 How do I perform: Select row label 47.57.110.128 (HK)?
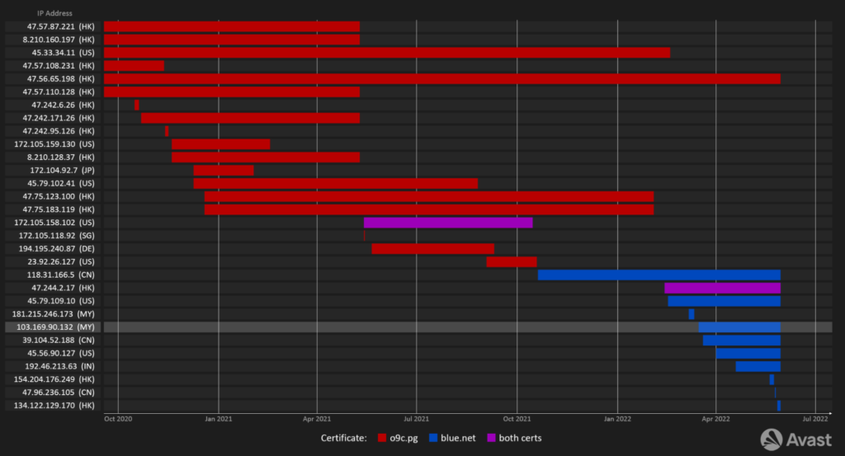(x=59, y=92)
